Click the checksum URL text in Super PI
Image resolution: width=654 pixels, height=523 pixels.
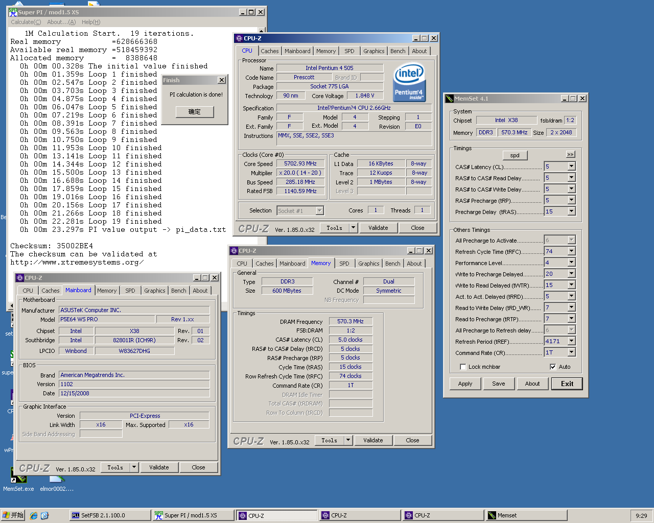pyautogui.click(x=77, y=263)
